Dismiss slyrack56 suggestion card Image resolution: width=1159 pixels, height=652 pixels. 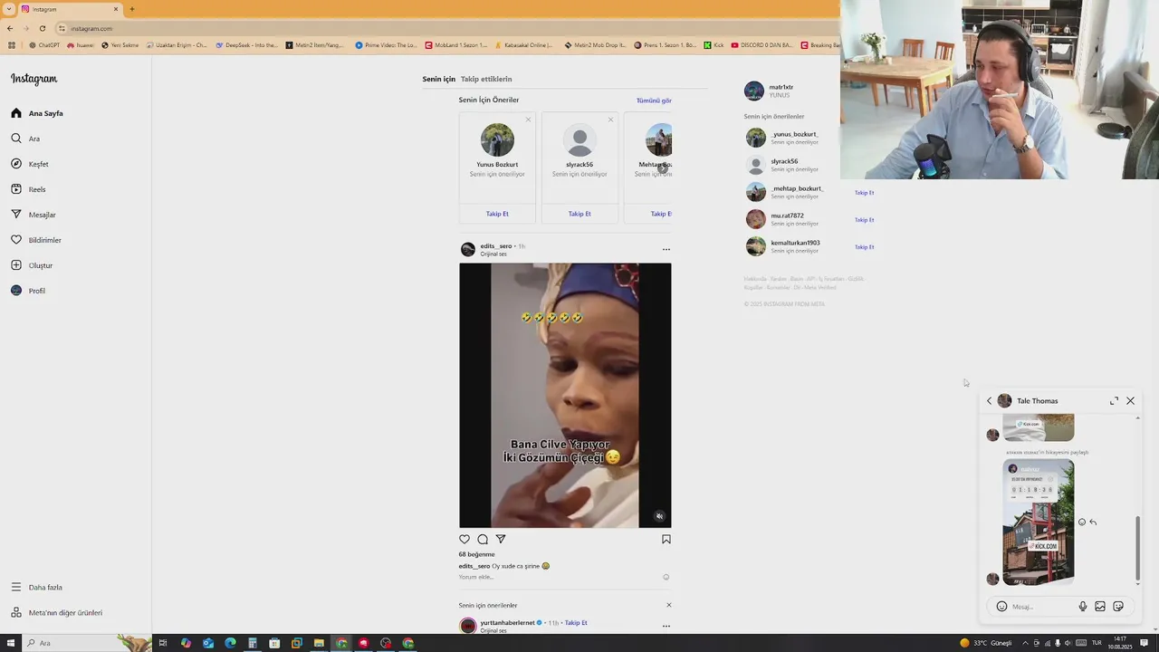coord(610,120)
